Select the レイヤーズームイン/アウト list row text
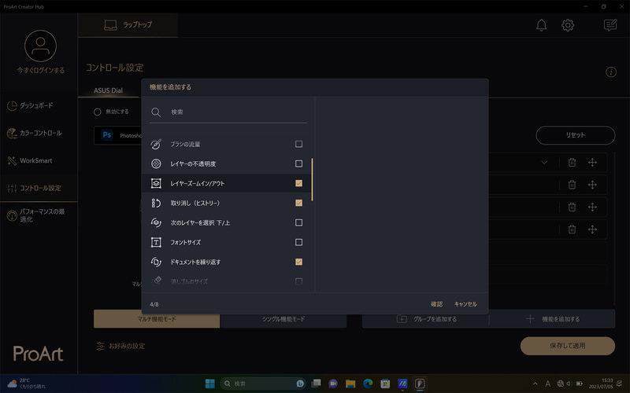The image size is (630, 393). pyautogui.click(x=198, y=183)
